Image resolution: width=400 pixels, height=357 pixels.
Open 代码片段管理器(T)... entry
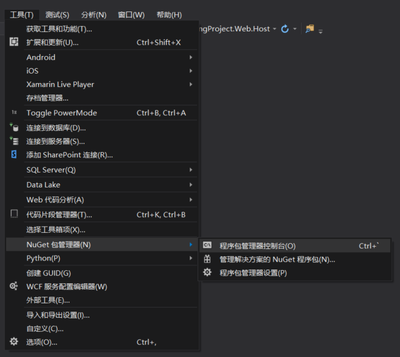(x=102, y=215)
